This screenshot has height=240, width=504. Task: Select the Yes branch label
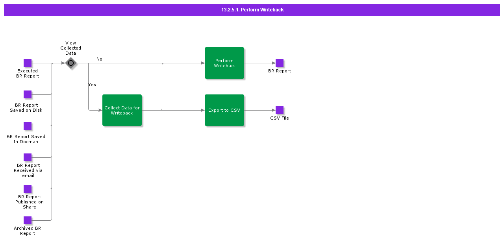[x=92, y=85]
